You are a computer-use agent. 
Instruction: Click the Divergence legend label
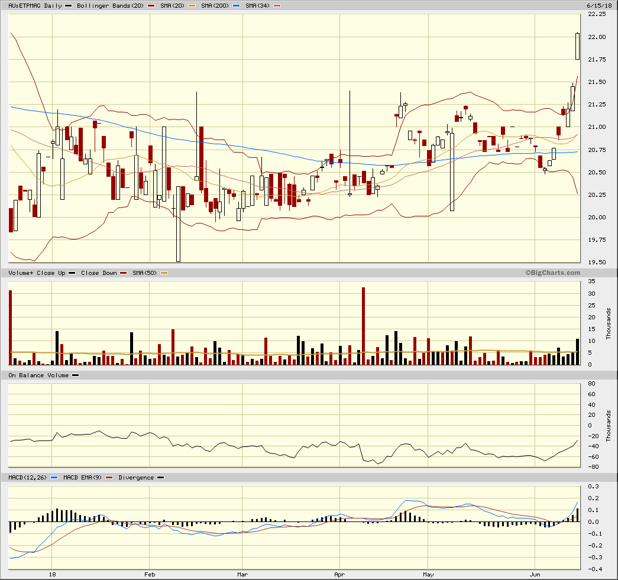tap(136, 478)
